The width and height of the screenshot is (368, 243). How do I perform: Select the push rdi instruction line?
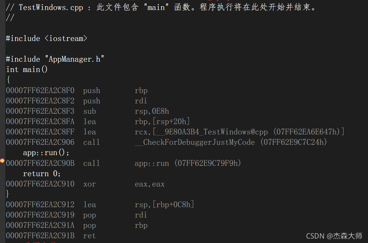(76, 101)
